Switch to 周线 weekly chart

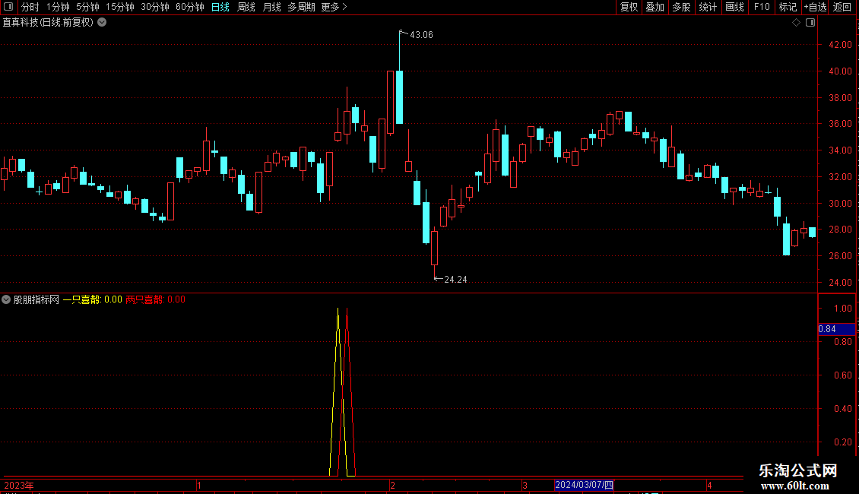[x=246, y=7]
